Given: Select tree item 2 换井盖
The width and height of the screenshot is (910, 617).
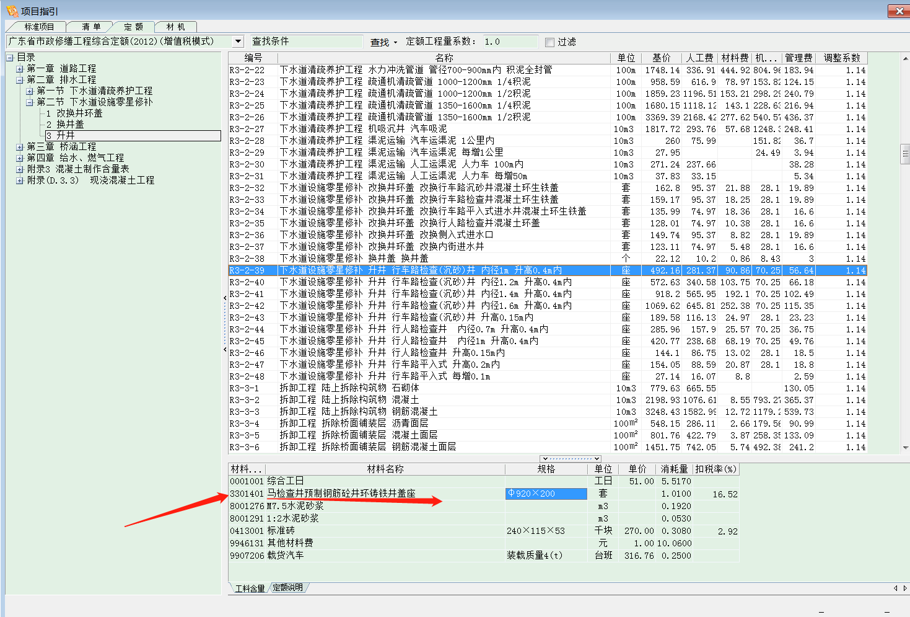Looking at the screenshot, I should 65,125.
